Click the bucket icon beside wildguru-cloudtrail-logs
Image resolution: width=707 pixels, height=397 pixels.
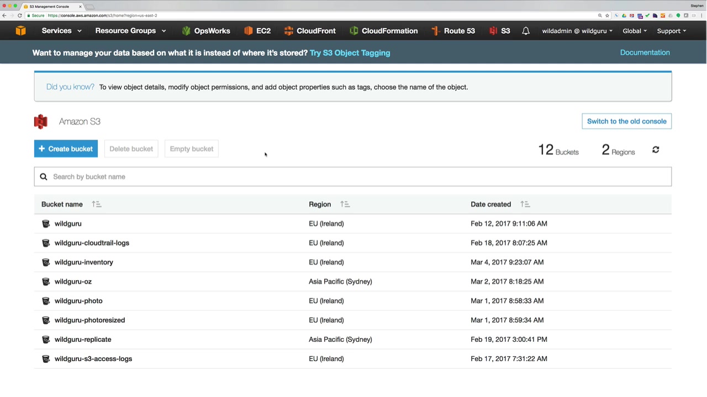pos(46,243)
